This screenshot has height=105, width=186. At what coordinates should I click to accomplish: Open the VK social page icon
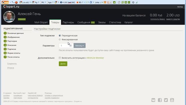pyautogui.click(x=153, y=100)
